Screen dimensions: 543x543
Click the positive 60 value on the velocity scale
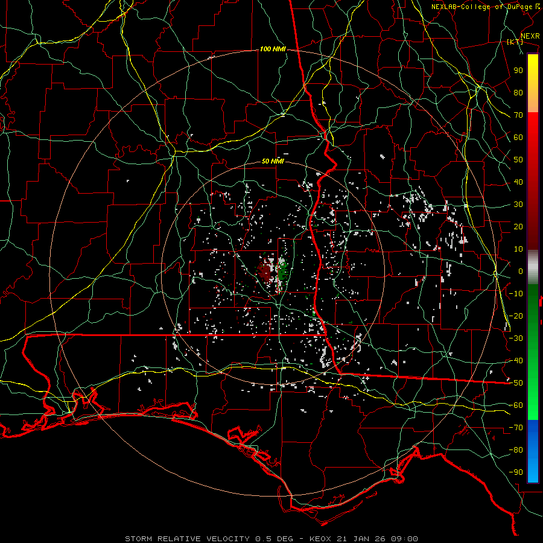[518, 138]
